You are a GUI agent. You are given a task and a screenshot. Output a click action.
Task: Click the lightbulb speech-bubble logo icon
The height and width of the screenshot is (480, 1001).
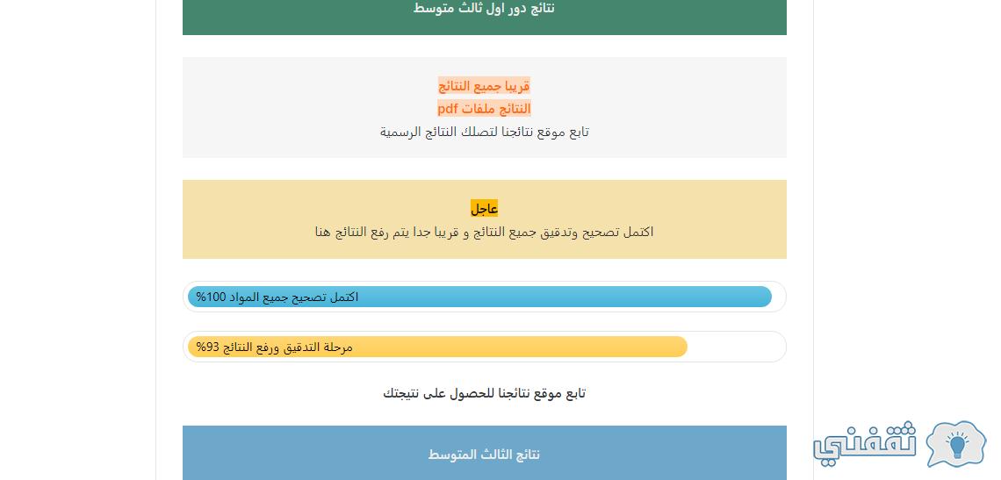[x=955, y=443]
